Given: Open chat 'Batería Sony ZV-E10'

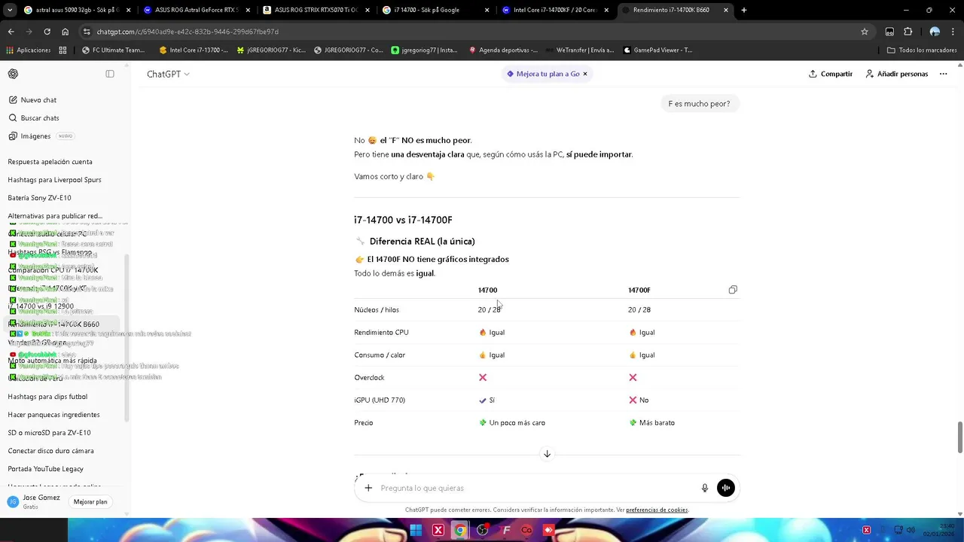Looking at the screenshot, I should pyautogui.click(x=39, y=198).
